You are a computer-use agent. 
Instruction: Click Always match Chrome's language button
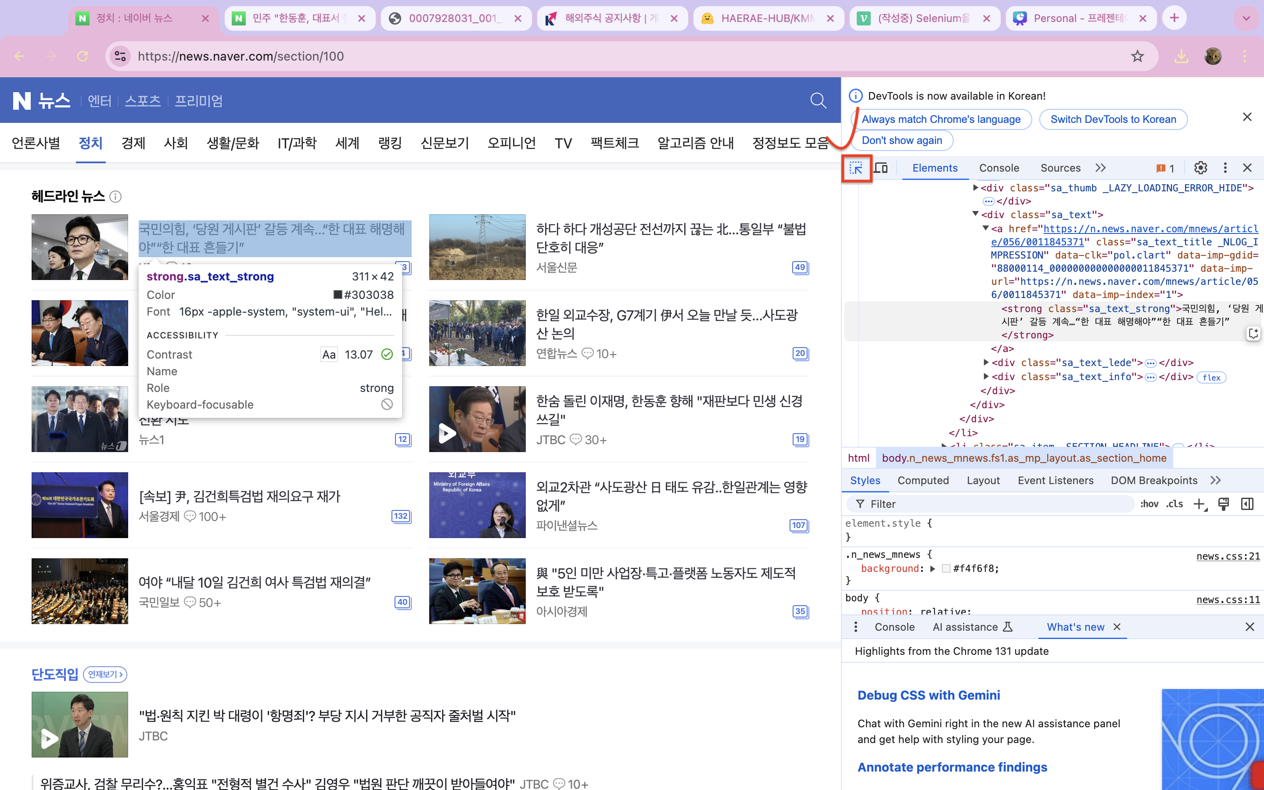coord(941,120)
